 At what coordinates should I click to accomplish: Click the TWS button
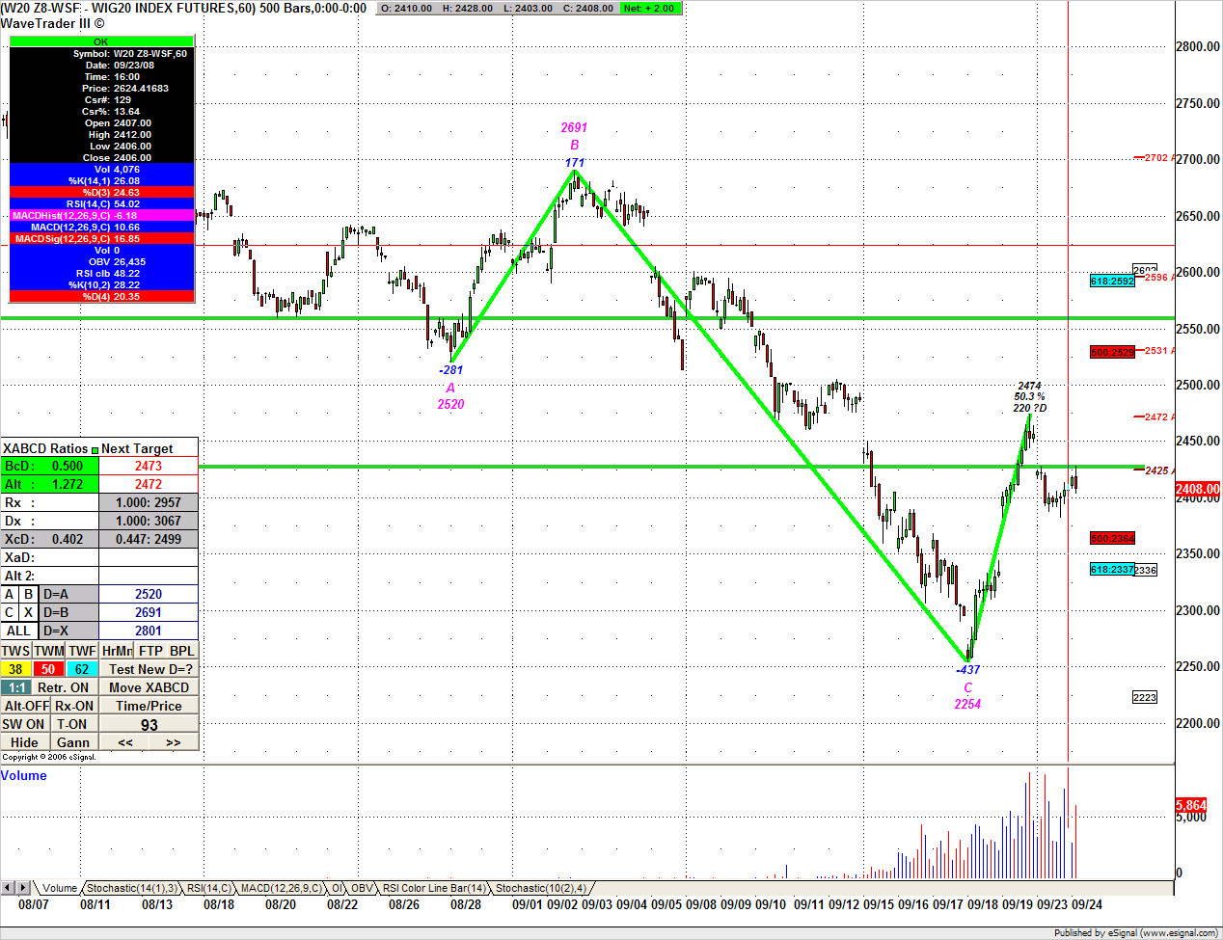coord(16,651)
